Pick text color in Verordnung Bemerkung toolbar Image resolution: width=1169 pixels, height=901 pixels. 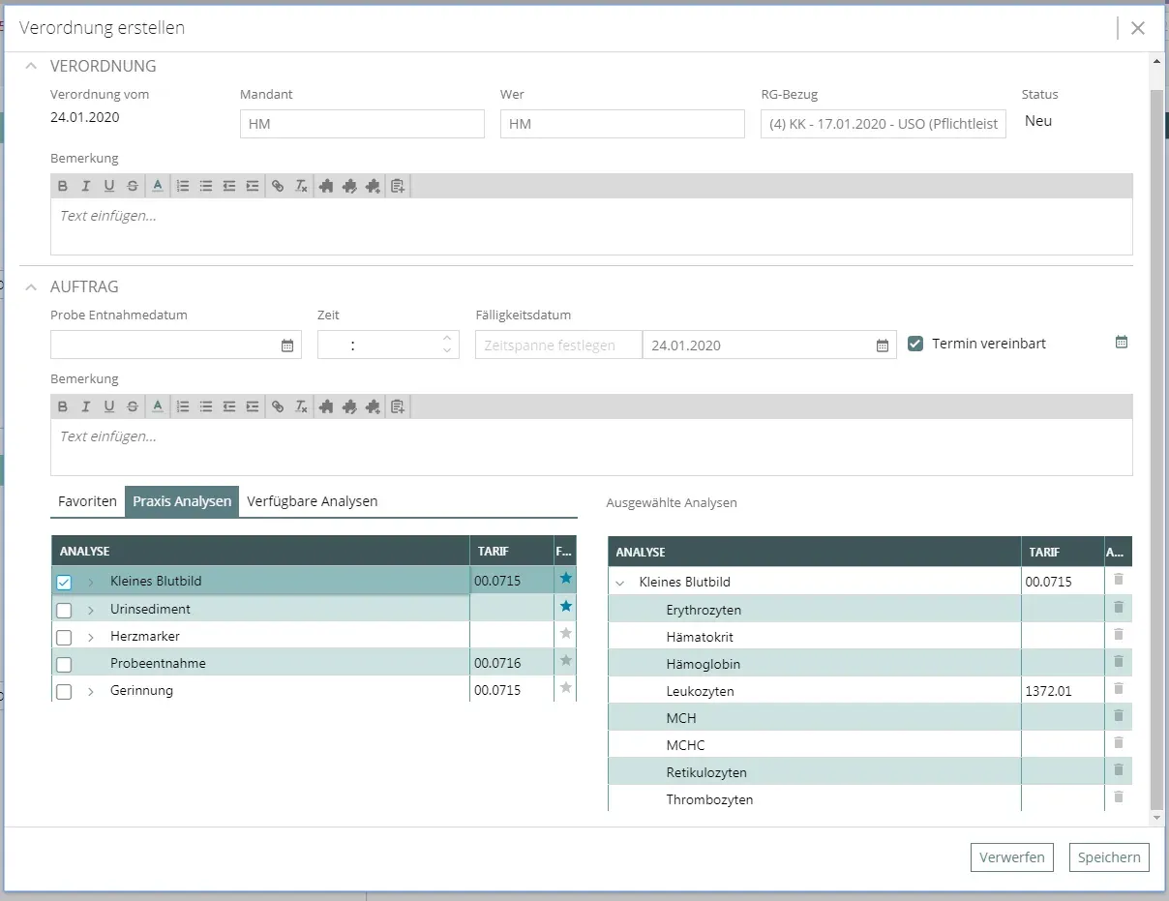pyautogui.click(x=158, y=186)
